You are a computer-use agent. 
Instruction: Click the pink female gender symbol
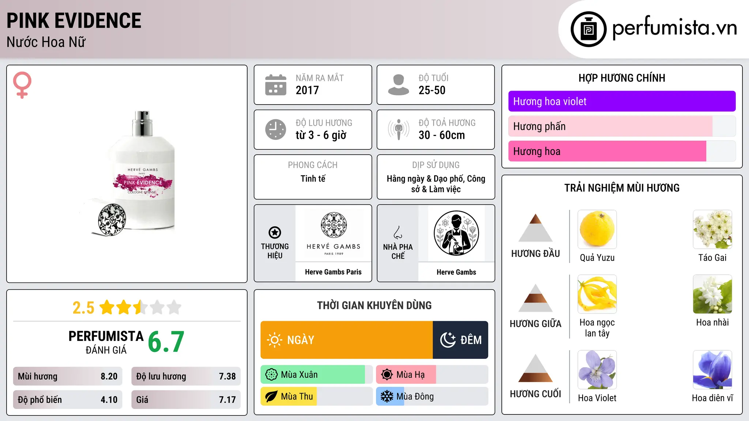click(x=22, y=85)
